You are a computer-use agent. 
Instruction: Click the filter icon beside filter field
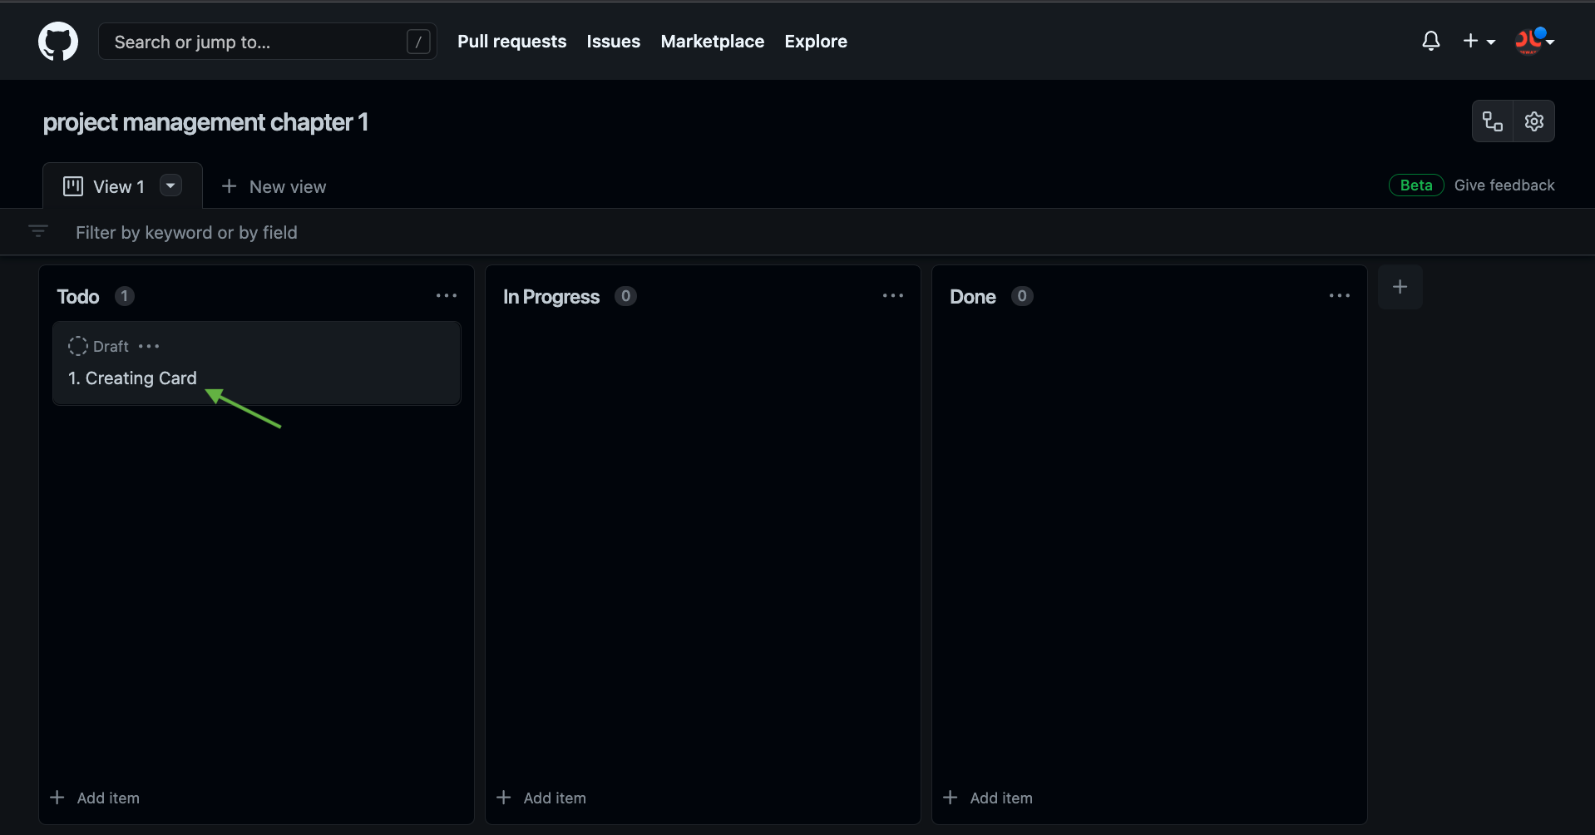point(38,231)
